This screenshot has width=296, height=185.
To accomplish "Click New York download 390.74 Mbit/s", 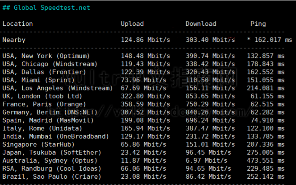I will [210, 56].
